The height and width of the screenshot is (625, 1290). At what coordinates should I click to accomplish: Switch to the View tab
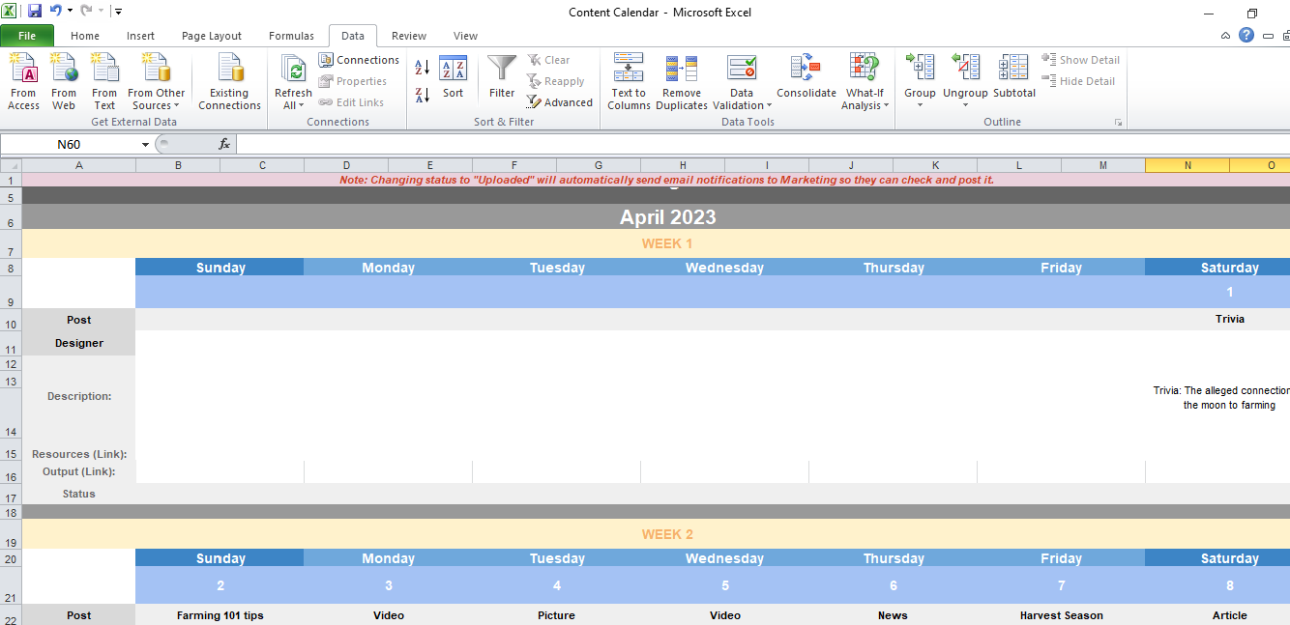(465, 36)
